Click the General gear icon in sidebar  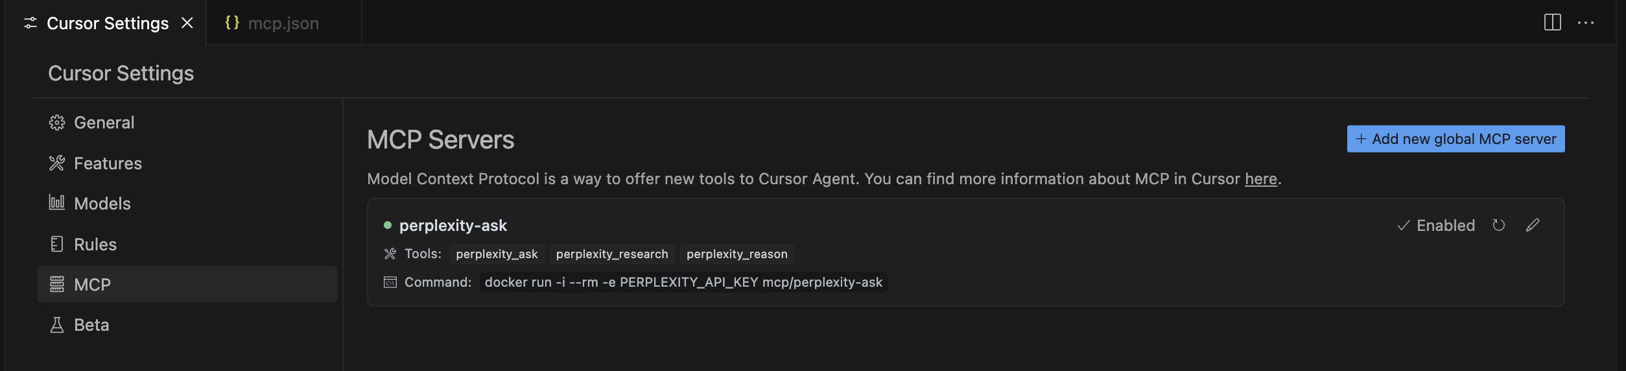57,123
